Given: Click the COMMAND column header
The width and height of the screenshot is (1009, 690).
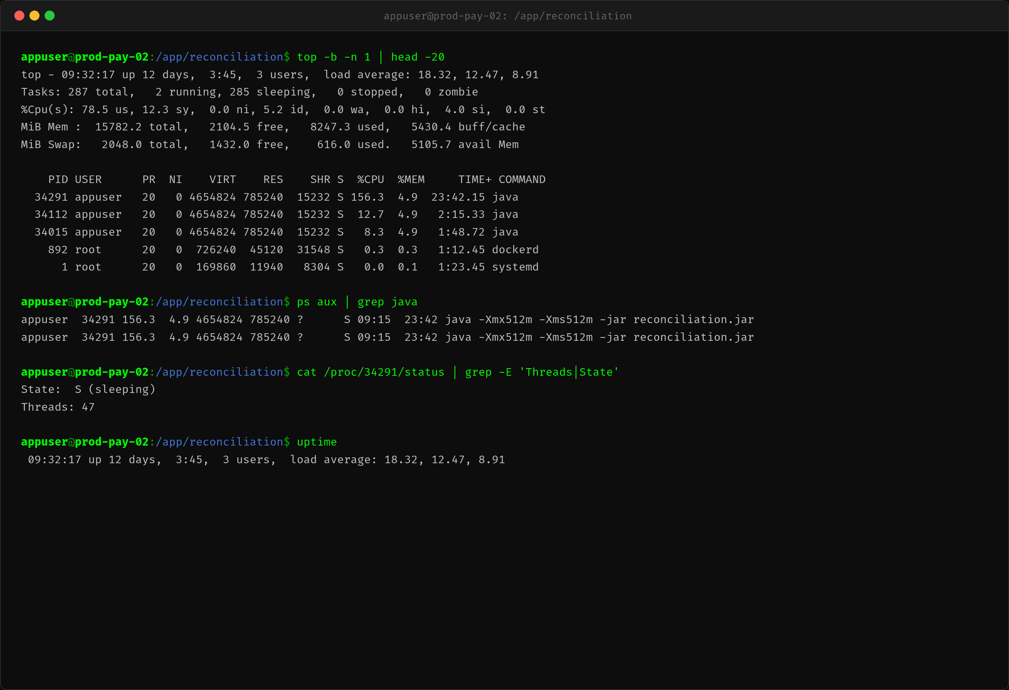Looking at the screenshot, I should tap(522, 180).
